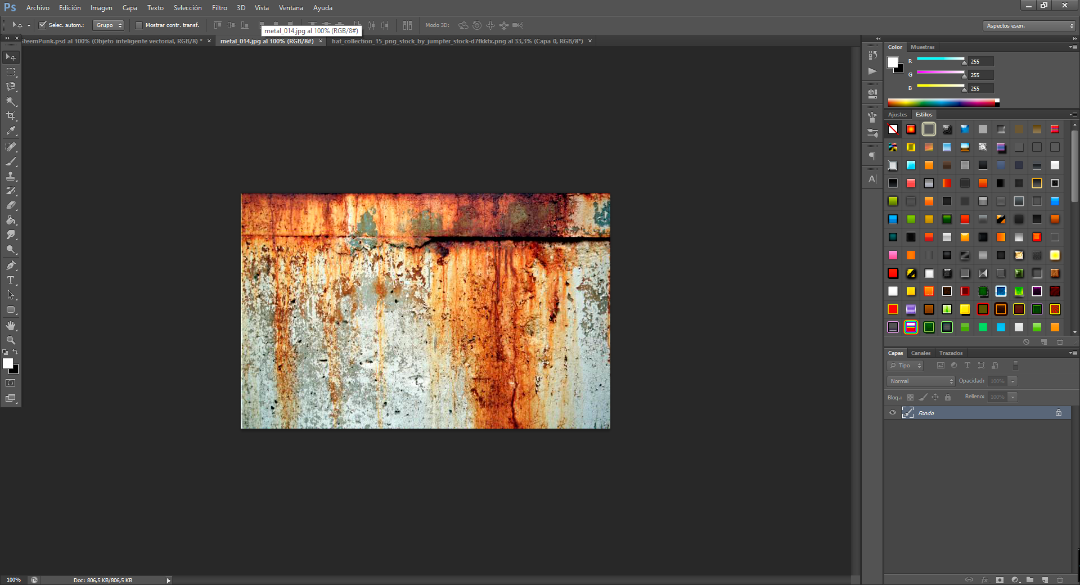The image size is (1080, 585).
Task: Delete layer using trash icon in Capas
Action: click(1060, 579)
